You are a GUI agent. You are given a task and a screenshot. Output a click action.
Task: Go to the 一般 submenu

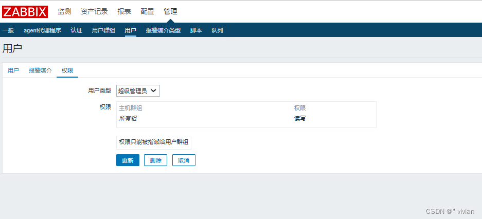pos(8,30)
